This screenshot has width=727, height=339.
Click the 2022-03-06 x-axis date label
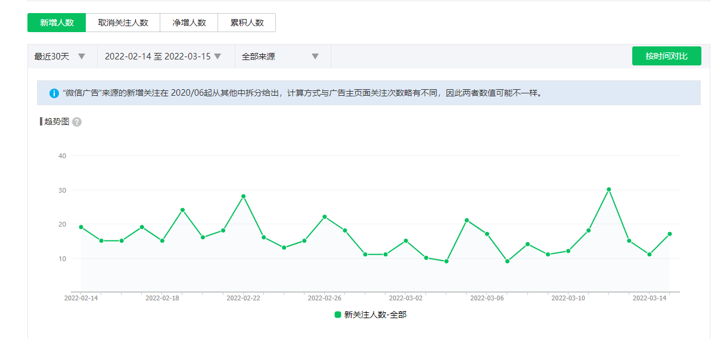click(x=487, y=298)
